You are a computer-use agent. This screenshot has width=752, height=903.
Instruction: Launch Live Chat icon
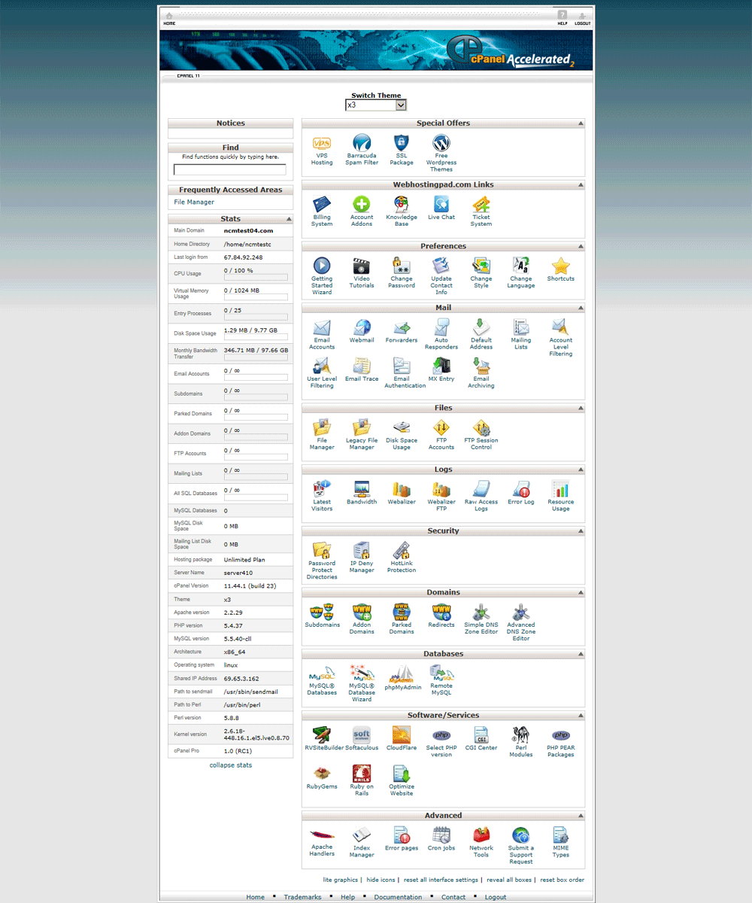point(441,204)
